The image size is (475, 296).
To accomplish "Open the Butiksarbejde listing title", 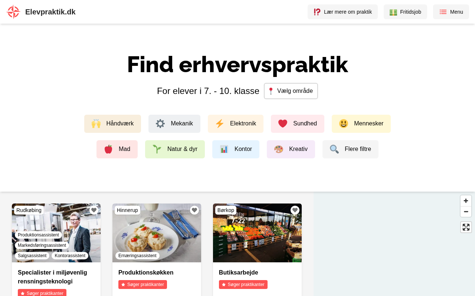I will tap(239, 273).
